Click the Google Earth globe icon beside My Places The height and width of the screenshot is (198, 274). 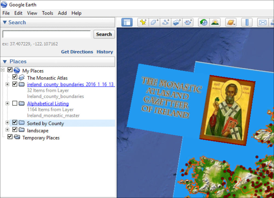click(x=17, y=70)
